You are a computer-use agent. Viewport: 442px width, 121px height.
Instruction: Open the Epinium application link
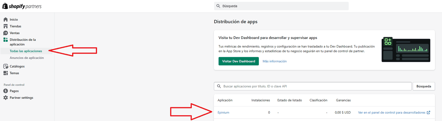point(223,112)
